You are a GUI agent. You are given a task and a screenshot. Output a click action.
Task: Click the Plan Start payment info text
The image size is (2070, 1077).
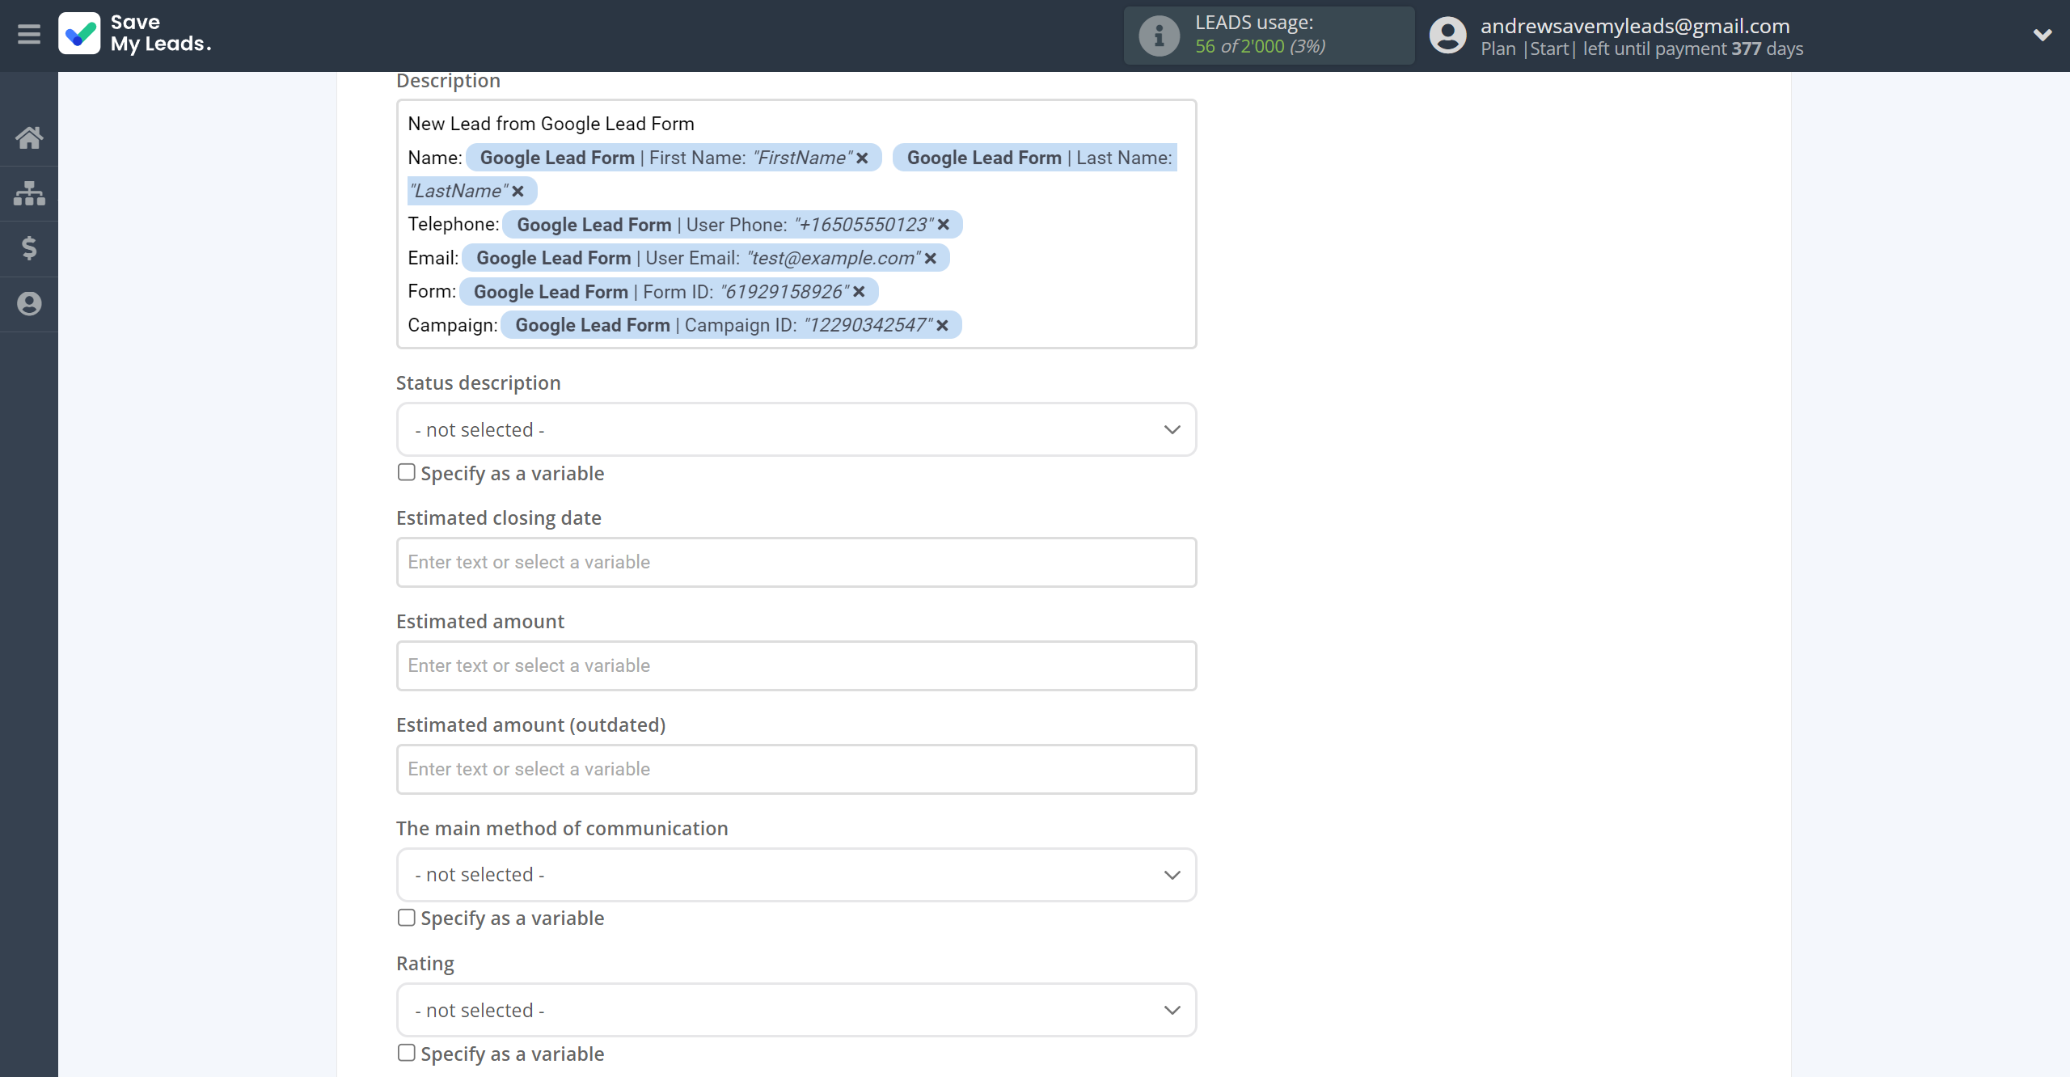(1641, 49)
